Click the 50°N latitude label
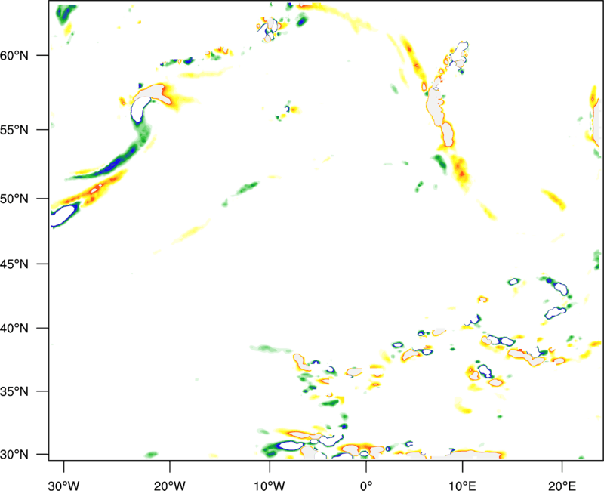Image resolution: width=604 pixels, height=491 pixels. (14, 199)
